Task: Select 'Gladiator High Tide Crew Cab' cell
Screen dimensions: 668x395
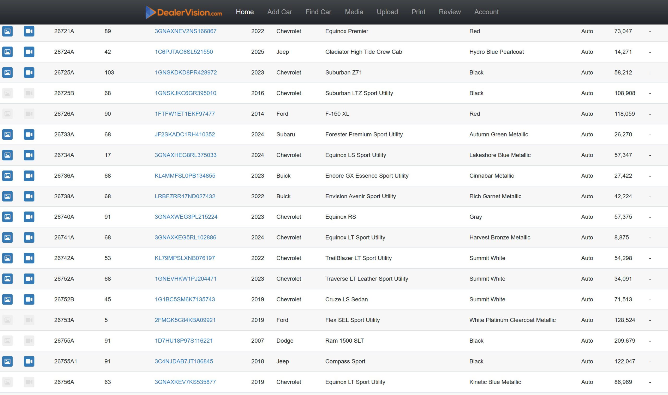Action: tap(363, 52)
